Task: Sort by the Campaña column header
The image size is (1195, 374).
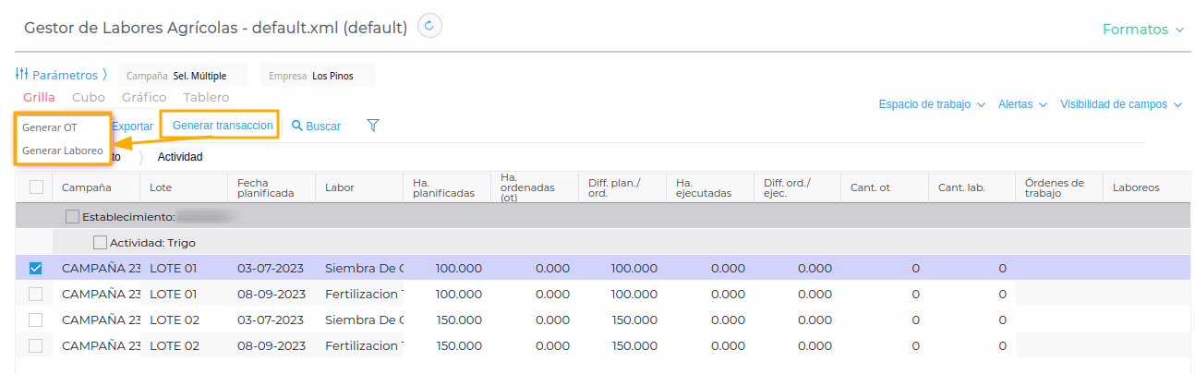Action: (x=96, y=187)
